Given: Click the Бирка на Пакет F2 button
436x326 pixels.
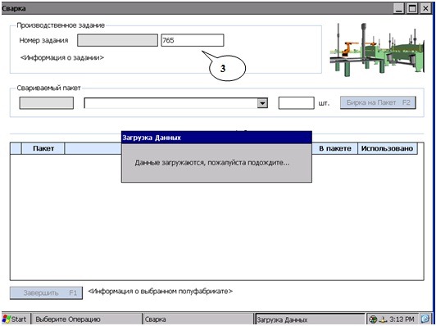Looking at the screenshot, I should (378, 102).
